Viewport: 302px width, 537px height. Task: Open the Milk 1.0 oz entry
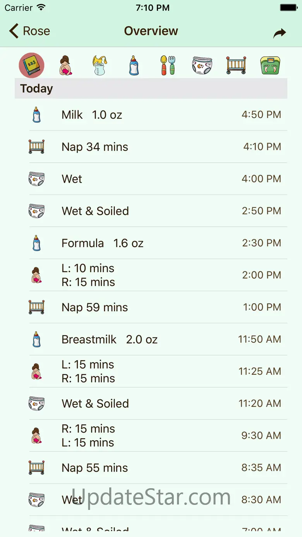155,115
